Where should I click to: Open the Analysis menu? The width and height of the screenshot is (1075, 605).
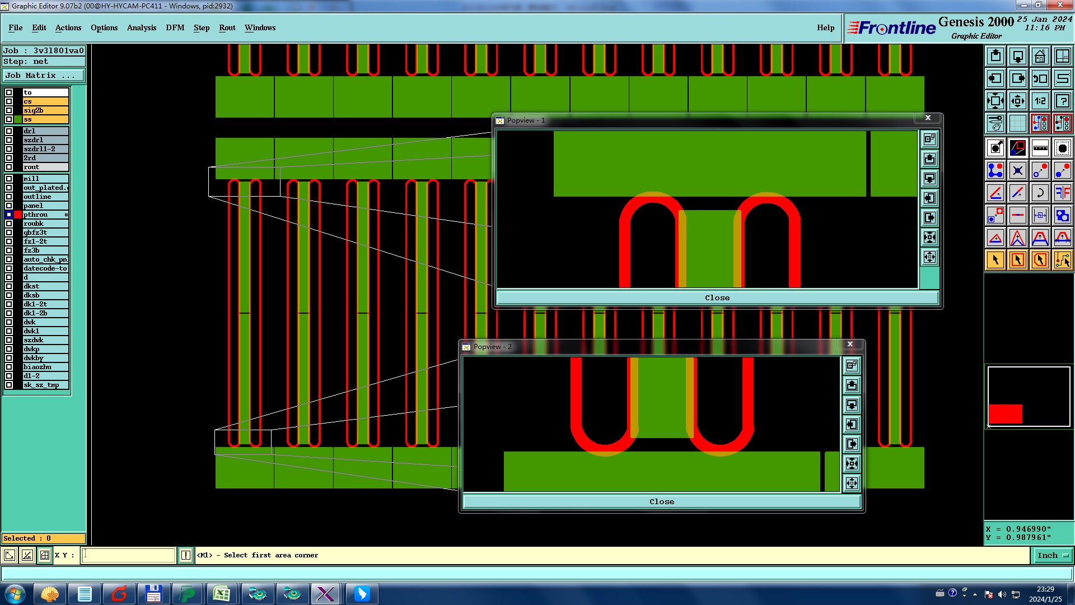tap(142, 27)
